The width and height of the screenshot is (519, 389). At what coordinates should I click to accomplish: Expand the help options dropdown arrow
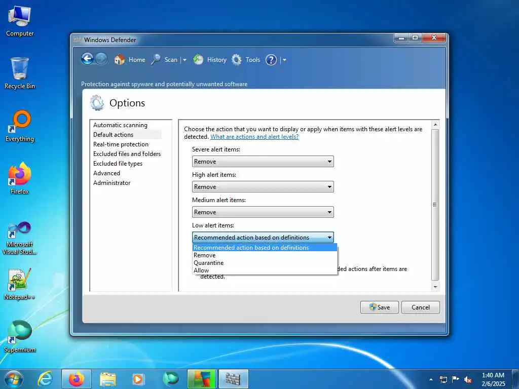[x=285, y=60]
